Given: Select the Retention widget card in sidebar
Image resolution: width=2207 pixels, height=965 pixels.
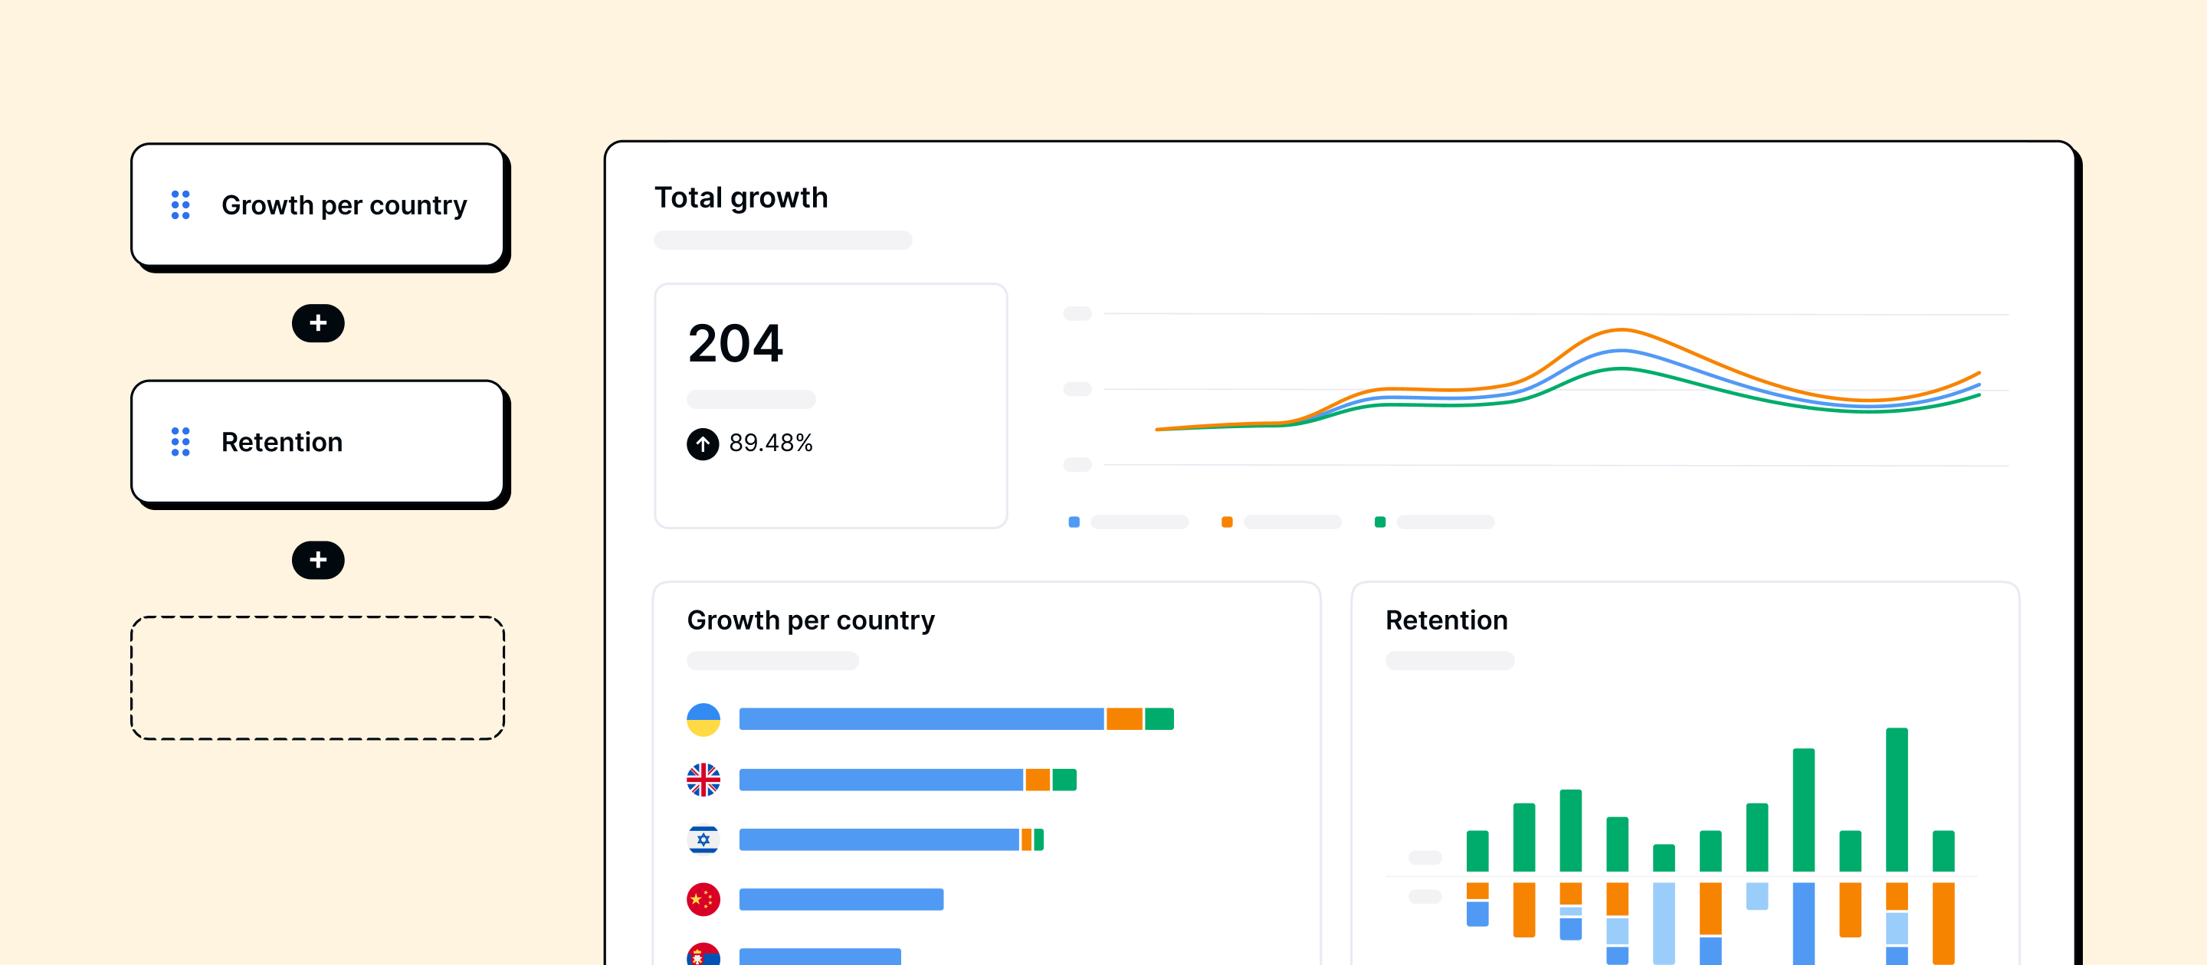Looking at the screenshot, I should click(317, 442).
